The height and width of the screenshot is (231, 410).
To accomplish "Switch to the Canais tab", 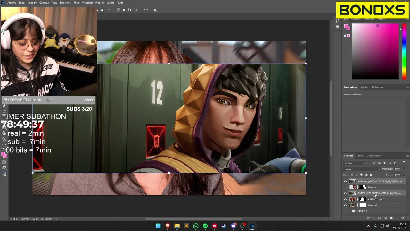I will [x=360, y=156].
